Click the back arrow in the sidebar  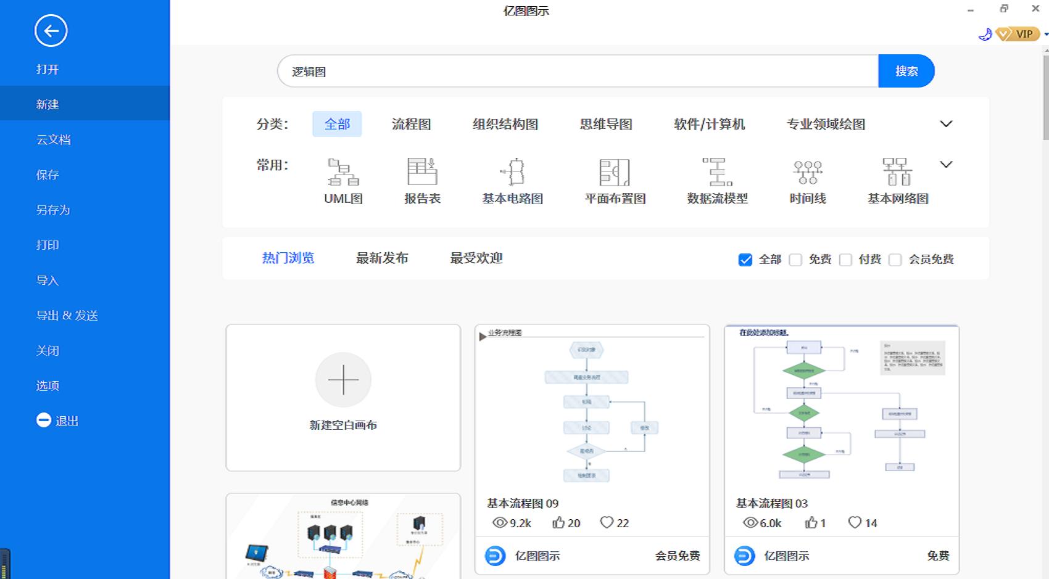click(51, 30)
